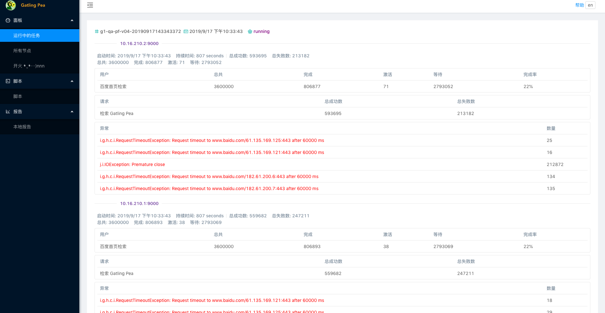Open the 脚本 submenu item
Image resolution: width=605 pixels, height=313 pixels.
40,96
